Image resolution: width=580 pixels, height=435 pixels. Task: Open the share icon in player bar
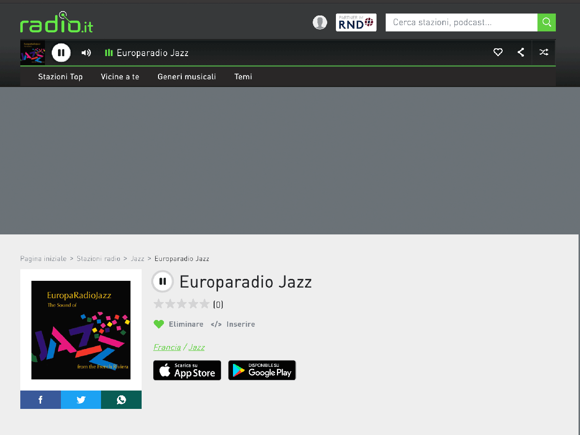point(521,52)
